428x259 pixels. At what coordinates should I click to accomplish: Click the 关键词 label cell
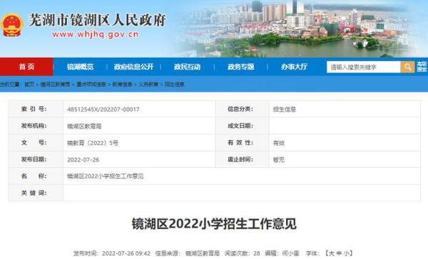36,193
